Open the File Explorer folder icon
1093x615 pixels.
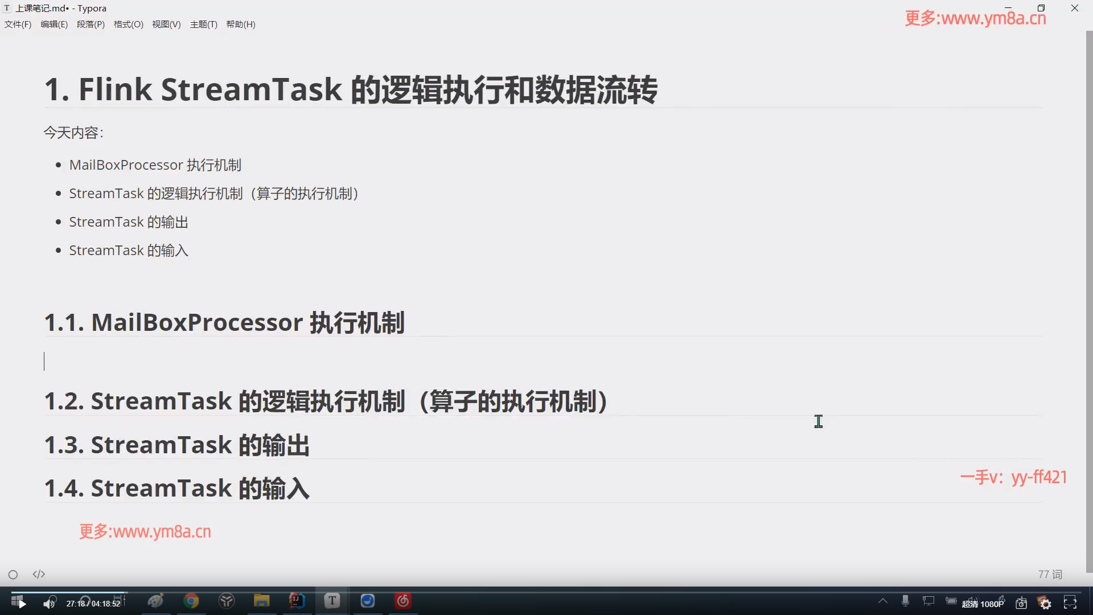pos(261,601)
